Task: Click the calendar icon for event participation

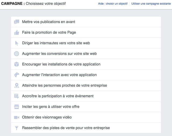Action: pos(16,96)
